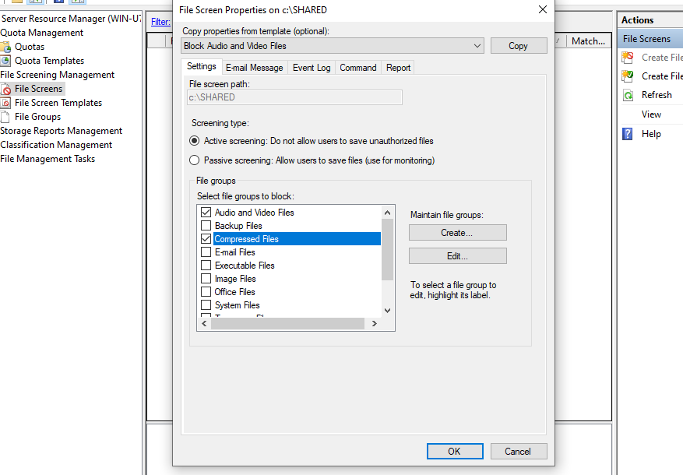Click the Filter link
683x475 pixels.
[x=160, y=22]
